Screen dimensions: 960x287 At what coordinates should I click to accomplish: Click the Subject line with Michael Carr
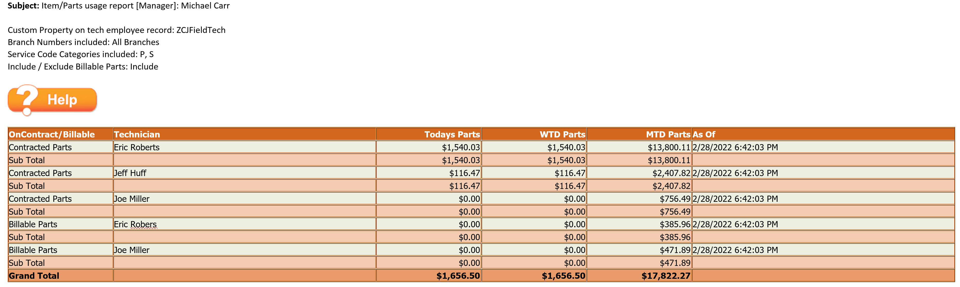pyautogui.click(x=119, y=6)
